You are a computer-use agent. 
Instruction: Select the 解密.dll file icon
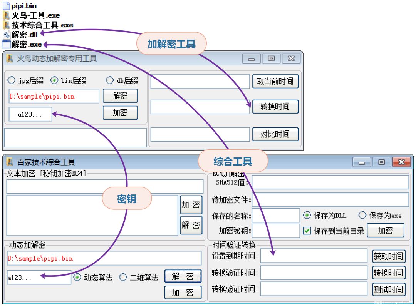click(x=6, y=35)
